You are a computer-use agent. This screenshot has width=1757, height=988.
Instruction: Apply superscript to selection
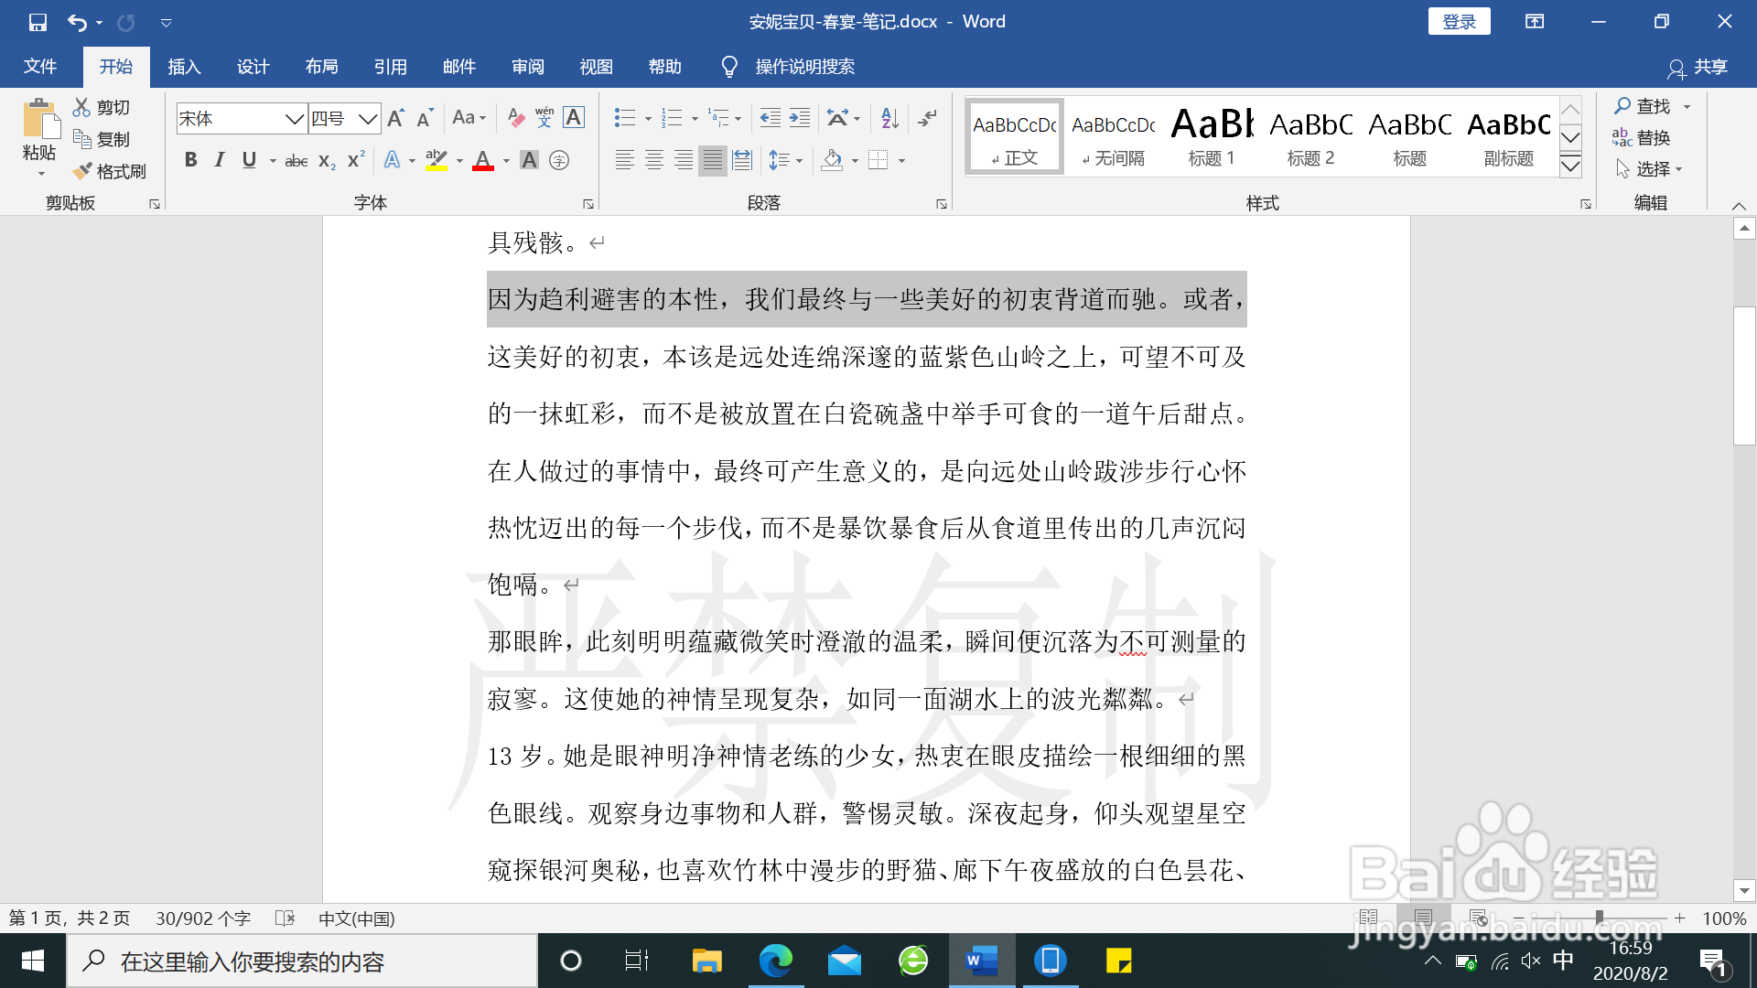click(x=354, y=161)
